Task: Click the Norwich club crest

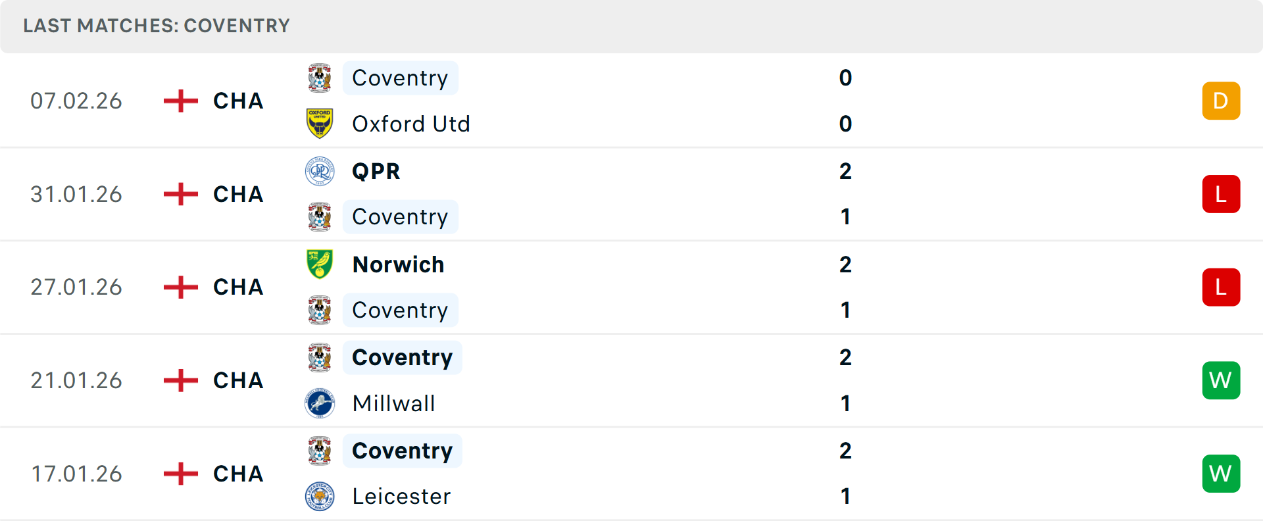Action: click(320, 264)
